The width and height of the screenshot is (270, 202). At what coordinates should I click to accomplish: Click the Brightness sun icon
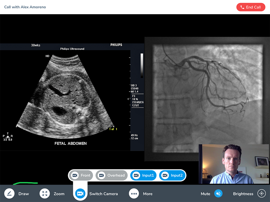262,194
